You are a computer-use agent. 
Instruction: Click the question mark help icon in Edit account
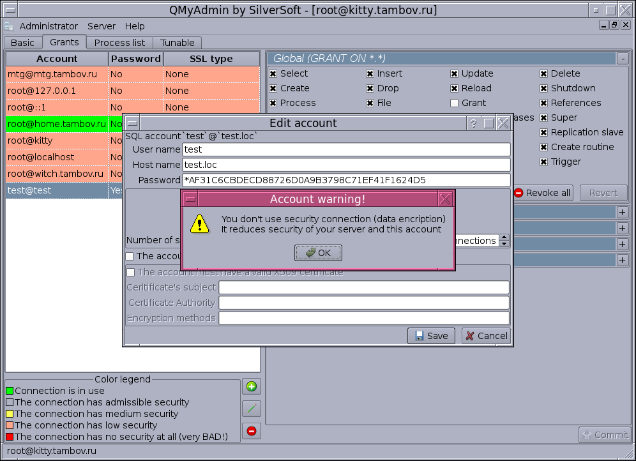473,124
